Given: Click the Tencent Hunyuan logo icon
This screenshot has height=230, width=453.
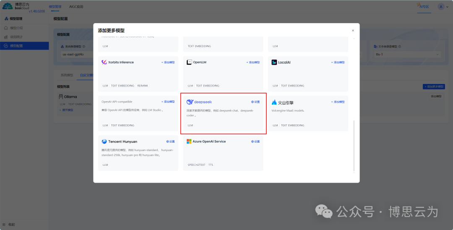Looking at the screenshot, I should click(104, 141).
